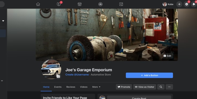
Task: Open the Gaming icon in top bar
Action: pos(121,4)
